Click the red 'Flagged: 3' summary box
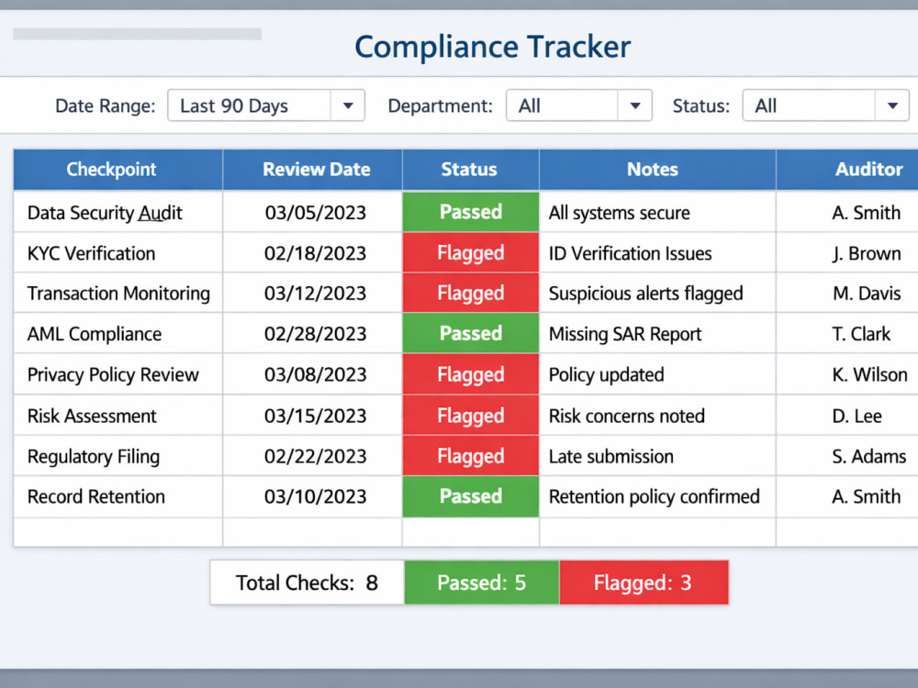The height and width of the screenshot is (688, 918). coord(644,583)
